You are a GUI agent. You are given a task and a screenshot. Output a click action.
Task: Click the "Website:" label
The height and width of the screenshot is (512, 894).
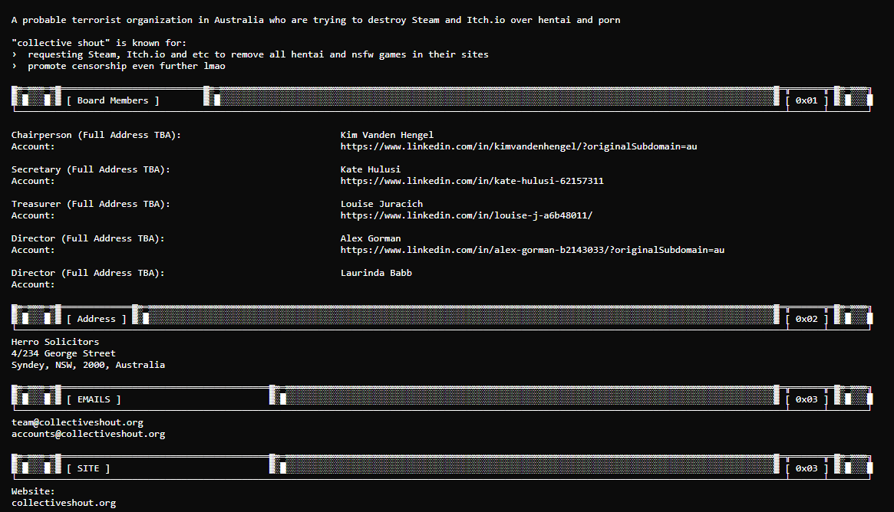point(33,491)
